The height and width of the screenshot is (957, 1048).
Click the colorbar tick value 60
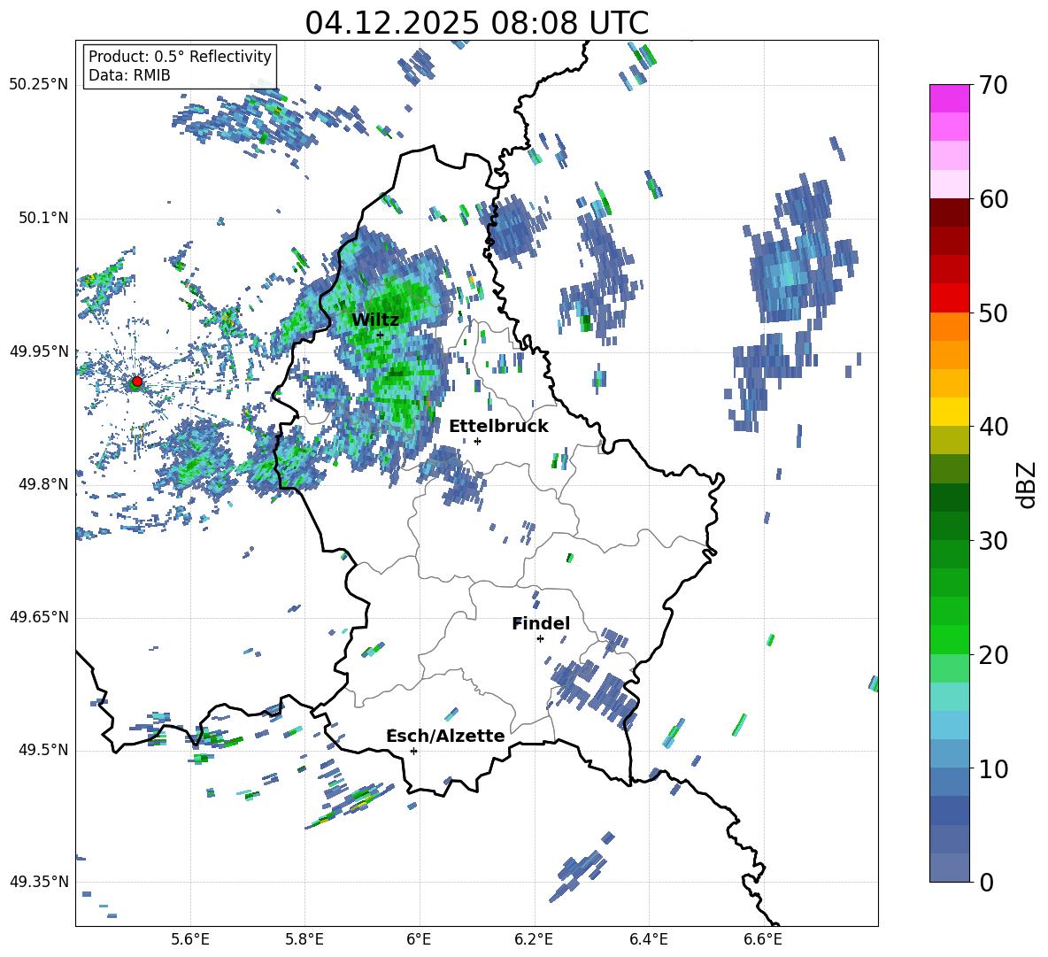tap(993, 199)
